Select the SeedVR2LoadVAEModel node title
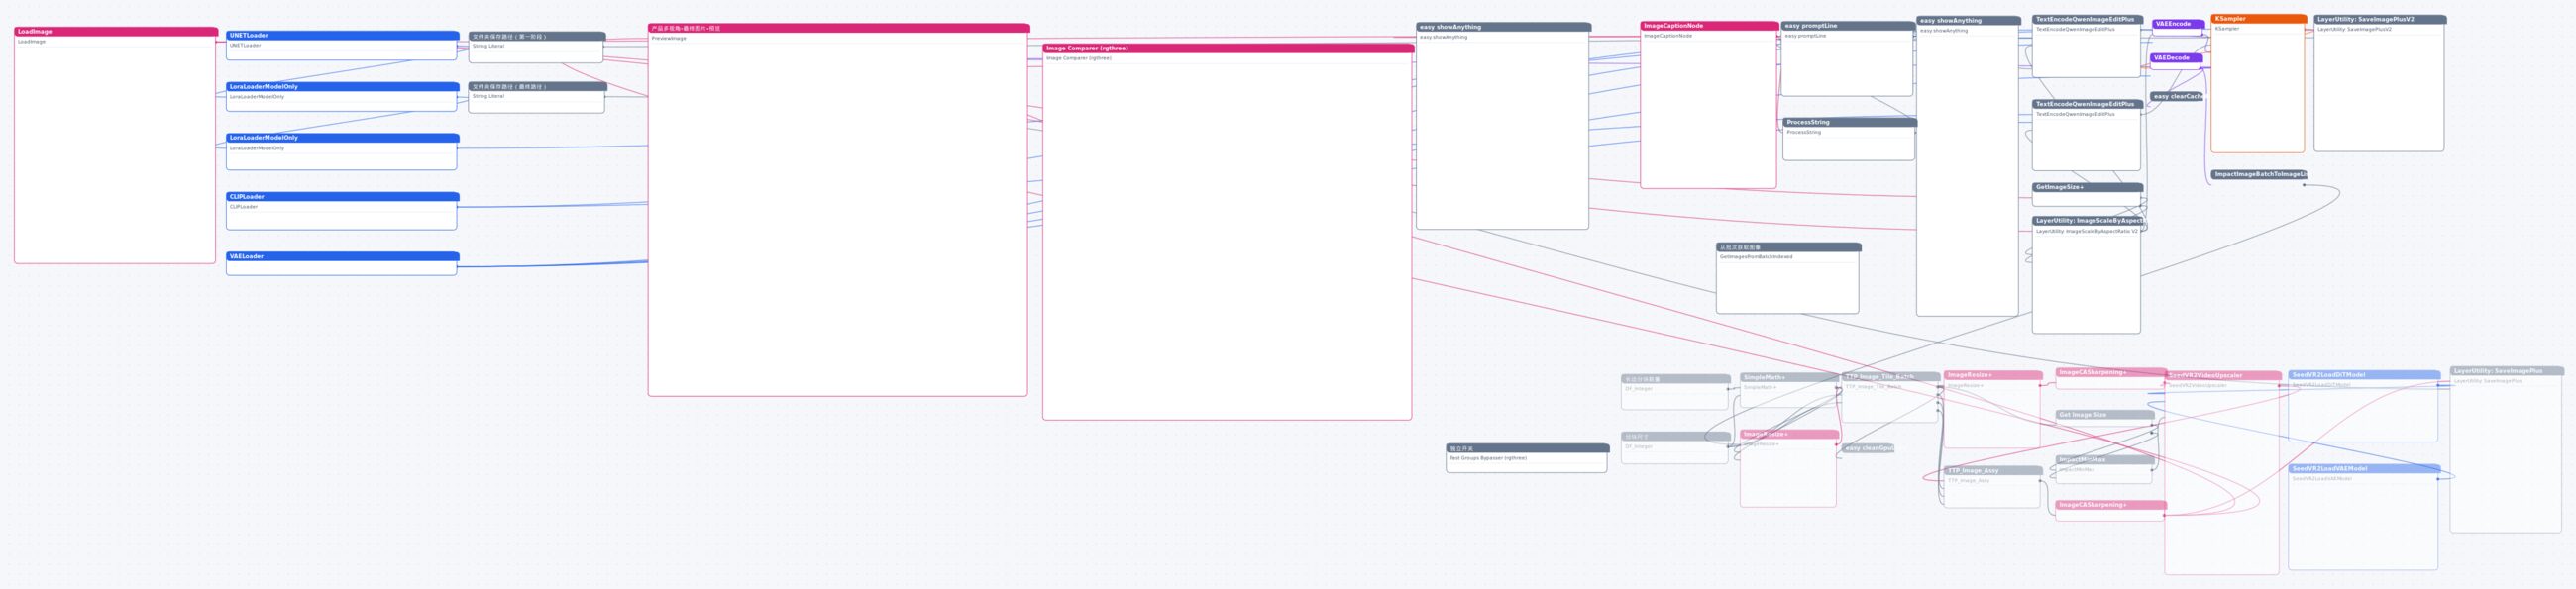2576x589 pixels. 2364,468
